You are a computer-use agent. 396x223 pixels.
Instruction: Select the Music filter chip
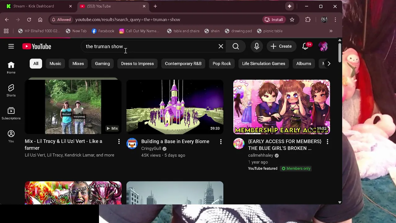55,63
